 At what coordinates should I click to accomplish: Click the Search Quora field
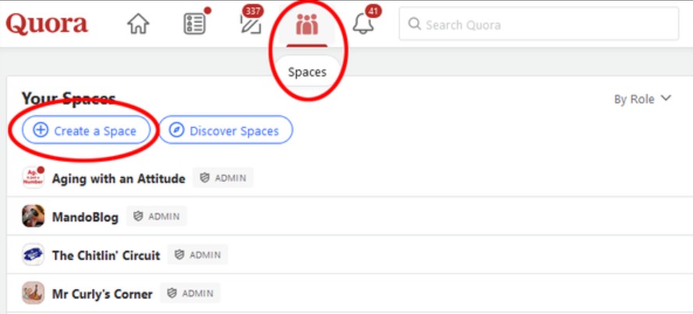click(539, 24)
